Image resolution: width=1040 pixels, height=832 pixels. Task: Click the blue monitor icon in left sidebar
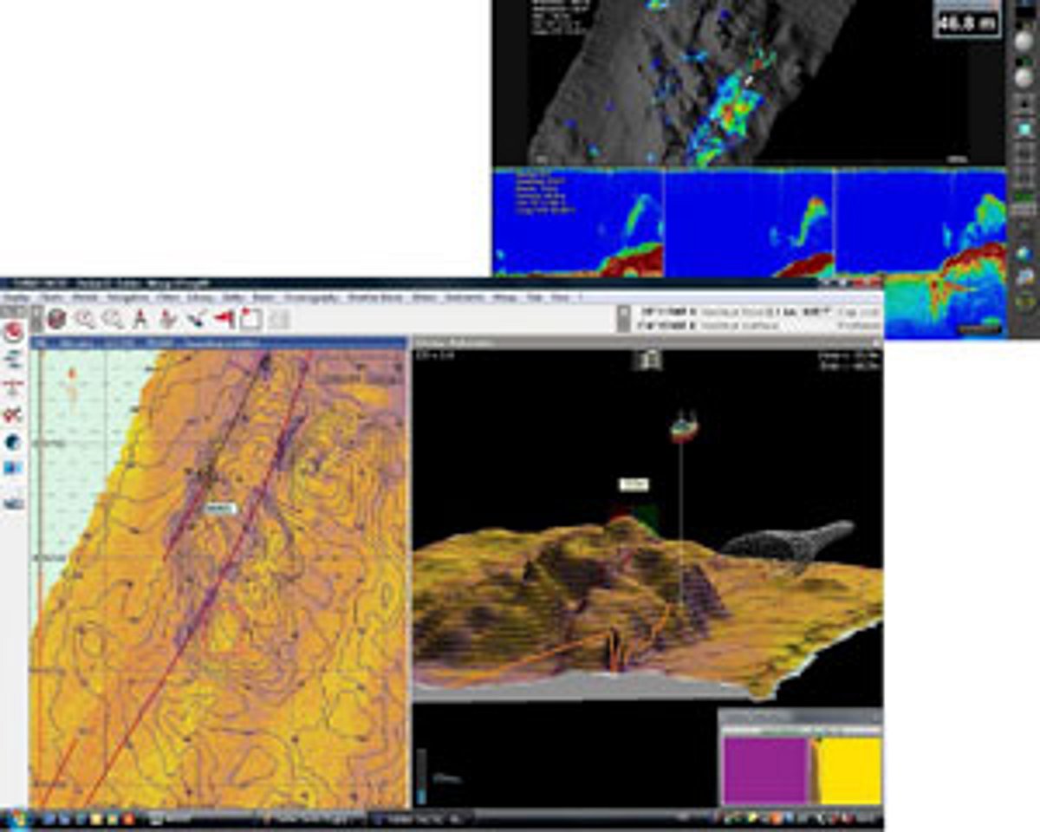[14, 469]
